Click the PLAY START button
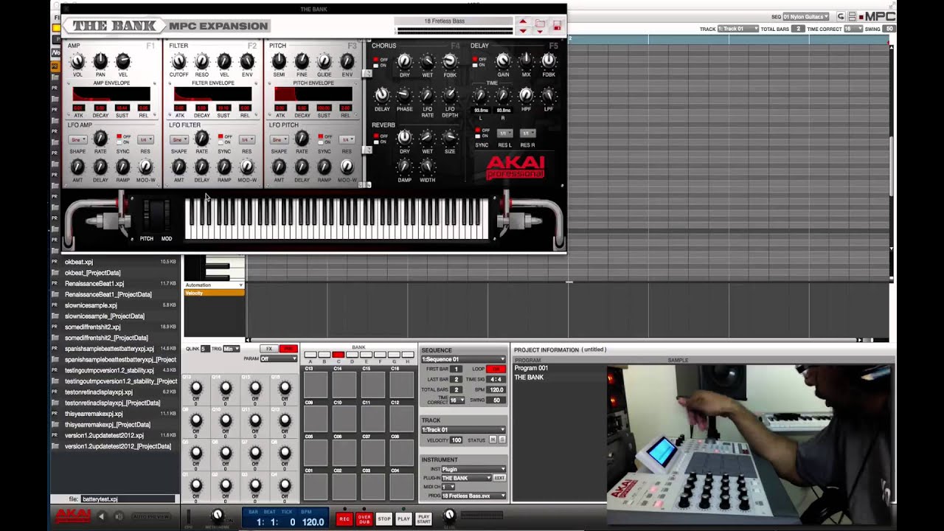Image resolution: width=944 pixels, height=531 pixels. (424, 519)
